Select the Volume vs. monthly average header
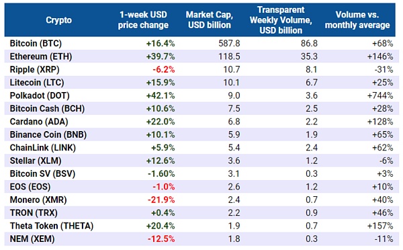 click(357, 19)
